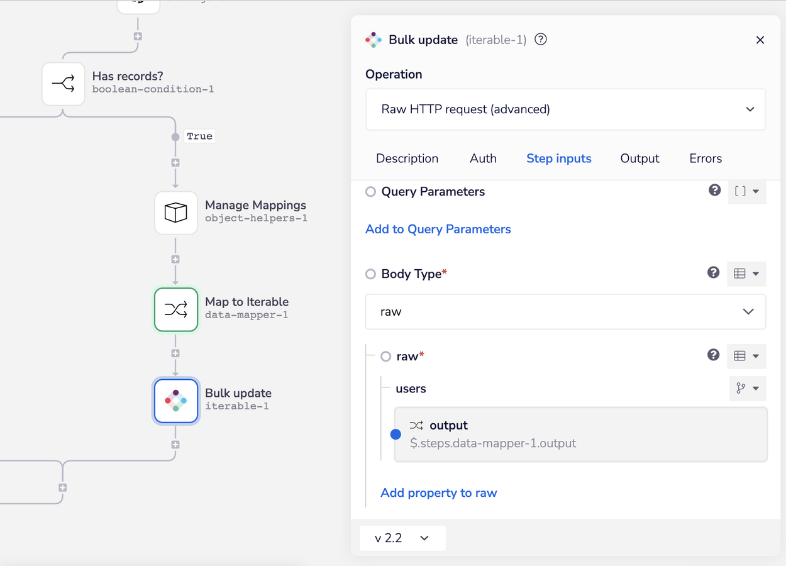
Task: Open the Body Type raw dropdown
Action: point(565,311)
